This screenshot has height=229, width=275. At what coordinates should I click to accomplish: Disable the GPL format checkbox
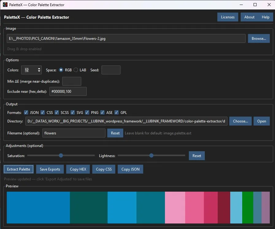pos(116,113)
